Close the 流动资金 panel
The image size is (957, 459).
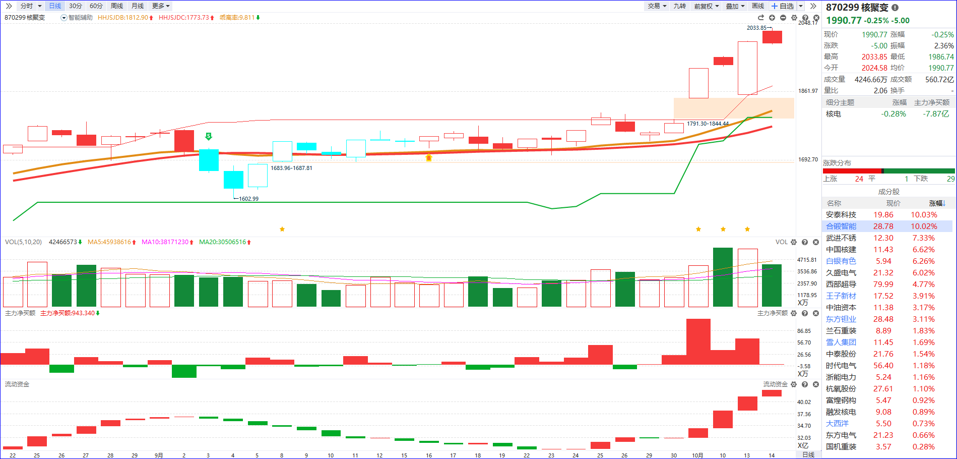click(x=816, y=384)
